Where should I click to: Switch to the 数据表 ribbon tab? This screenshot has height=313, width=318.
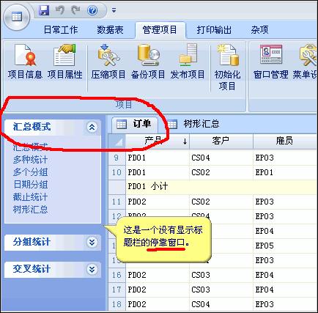pyautogui.click(x=110, y=30)
